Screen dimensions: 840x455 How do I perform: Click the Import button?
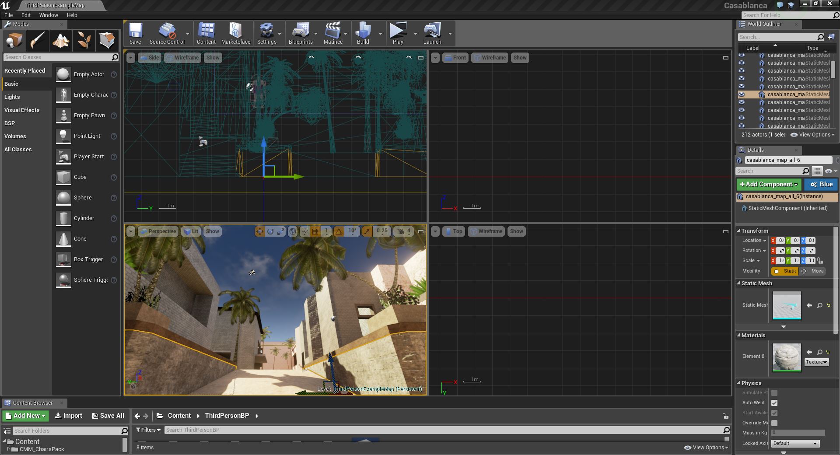pyautogui.click(x=69, y=416)
